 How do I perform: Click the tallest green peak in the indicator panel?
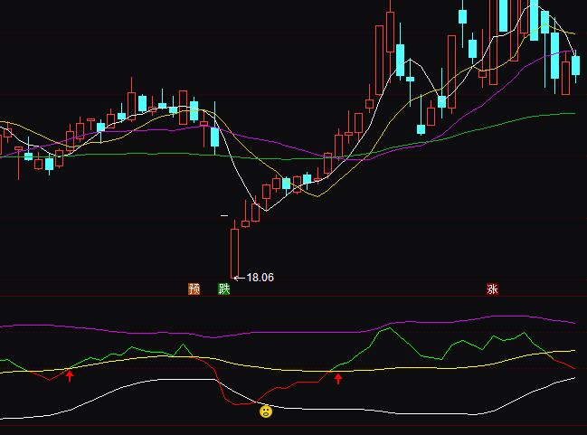[x=386, y=328]
